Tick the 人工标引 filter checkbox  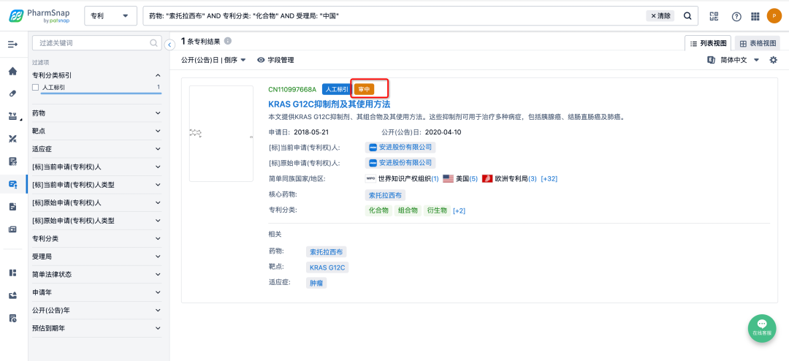click(35, 88)
